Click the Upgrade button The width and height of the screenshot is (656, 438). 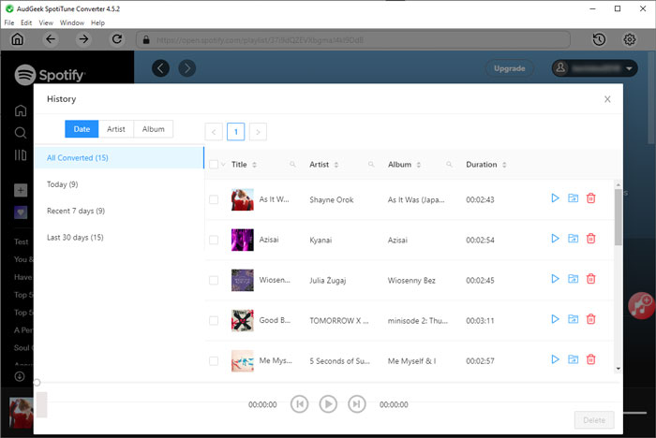(509, 68)
